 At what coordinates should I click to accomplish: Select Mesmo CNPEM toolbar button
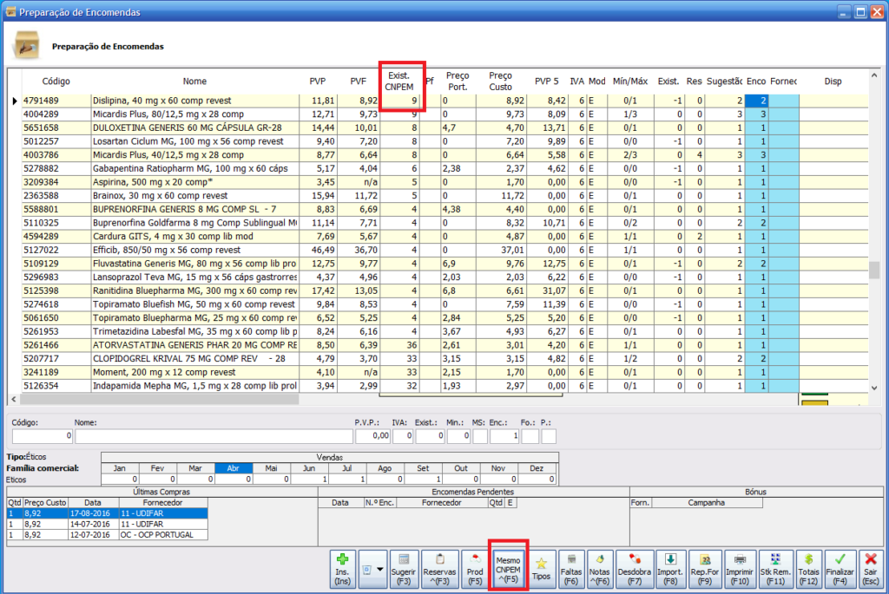tap(508, 568)
